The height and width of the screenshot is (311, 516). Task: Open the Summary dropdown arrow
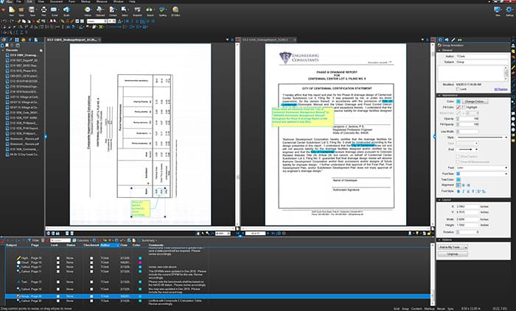coord(156,240)
